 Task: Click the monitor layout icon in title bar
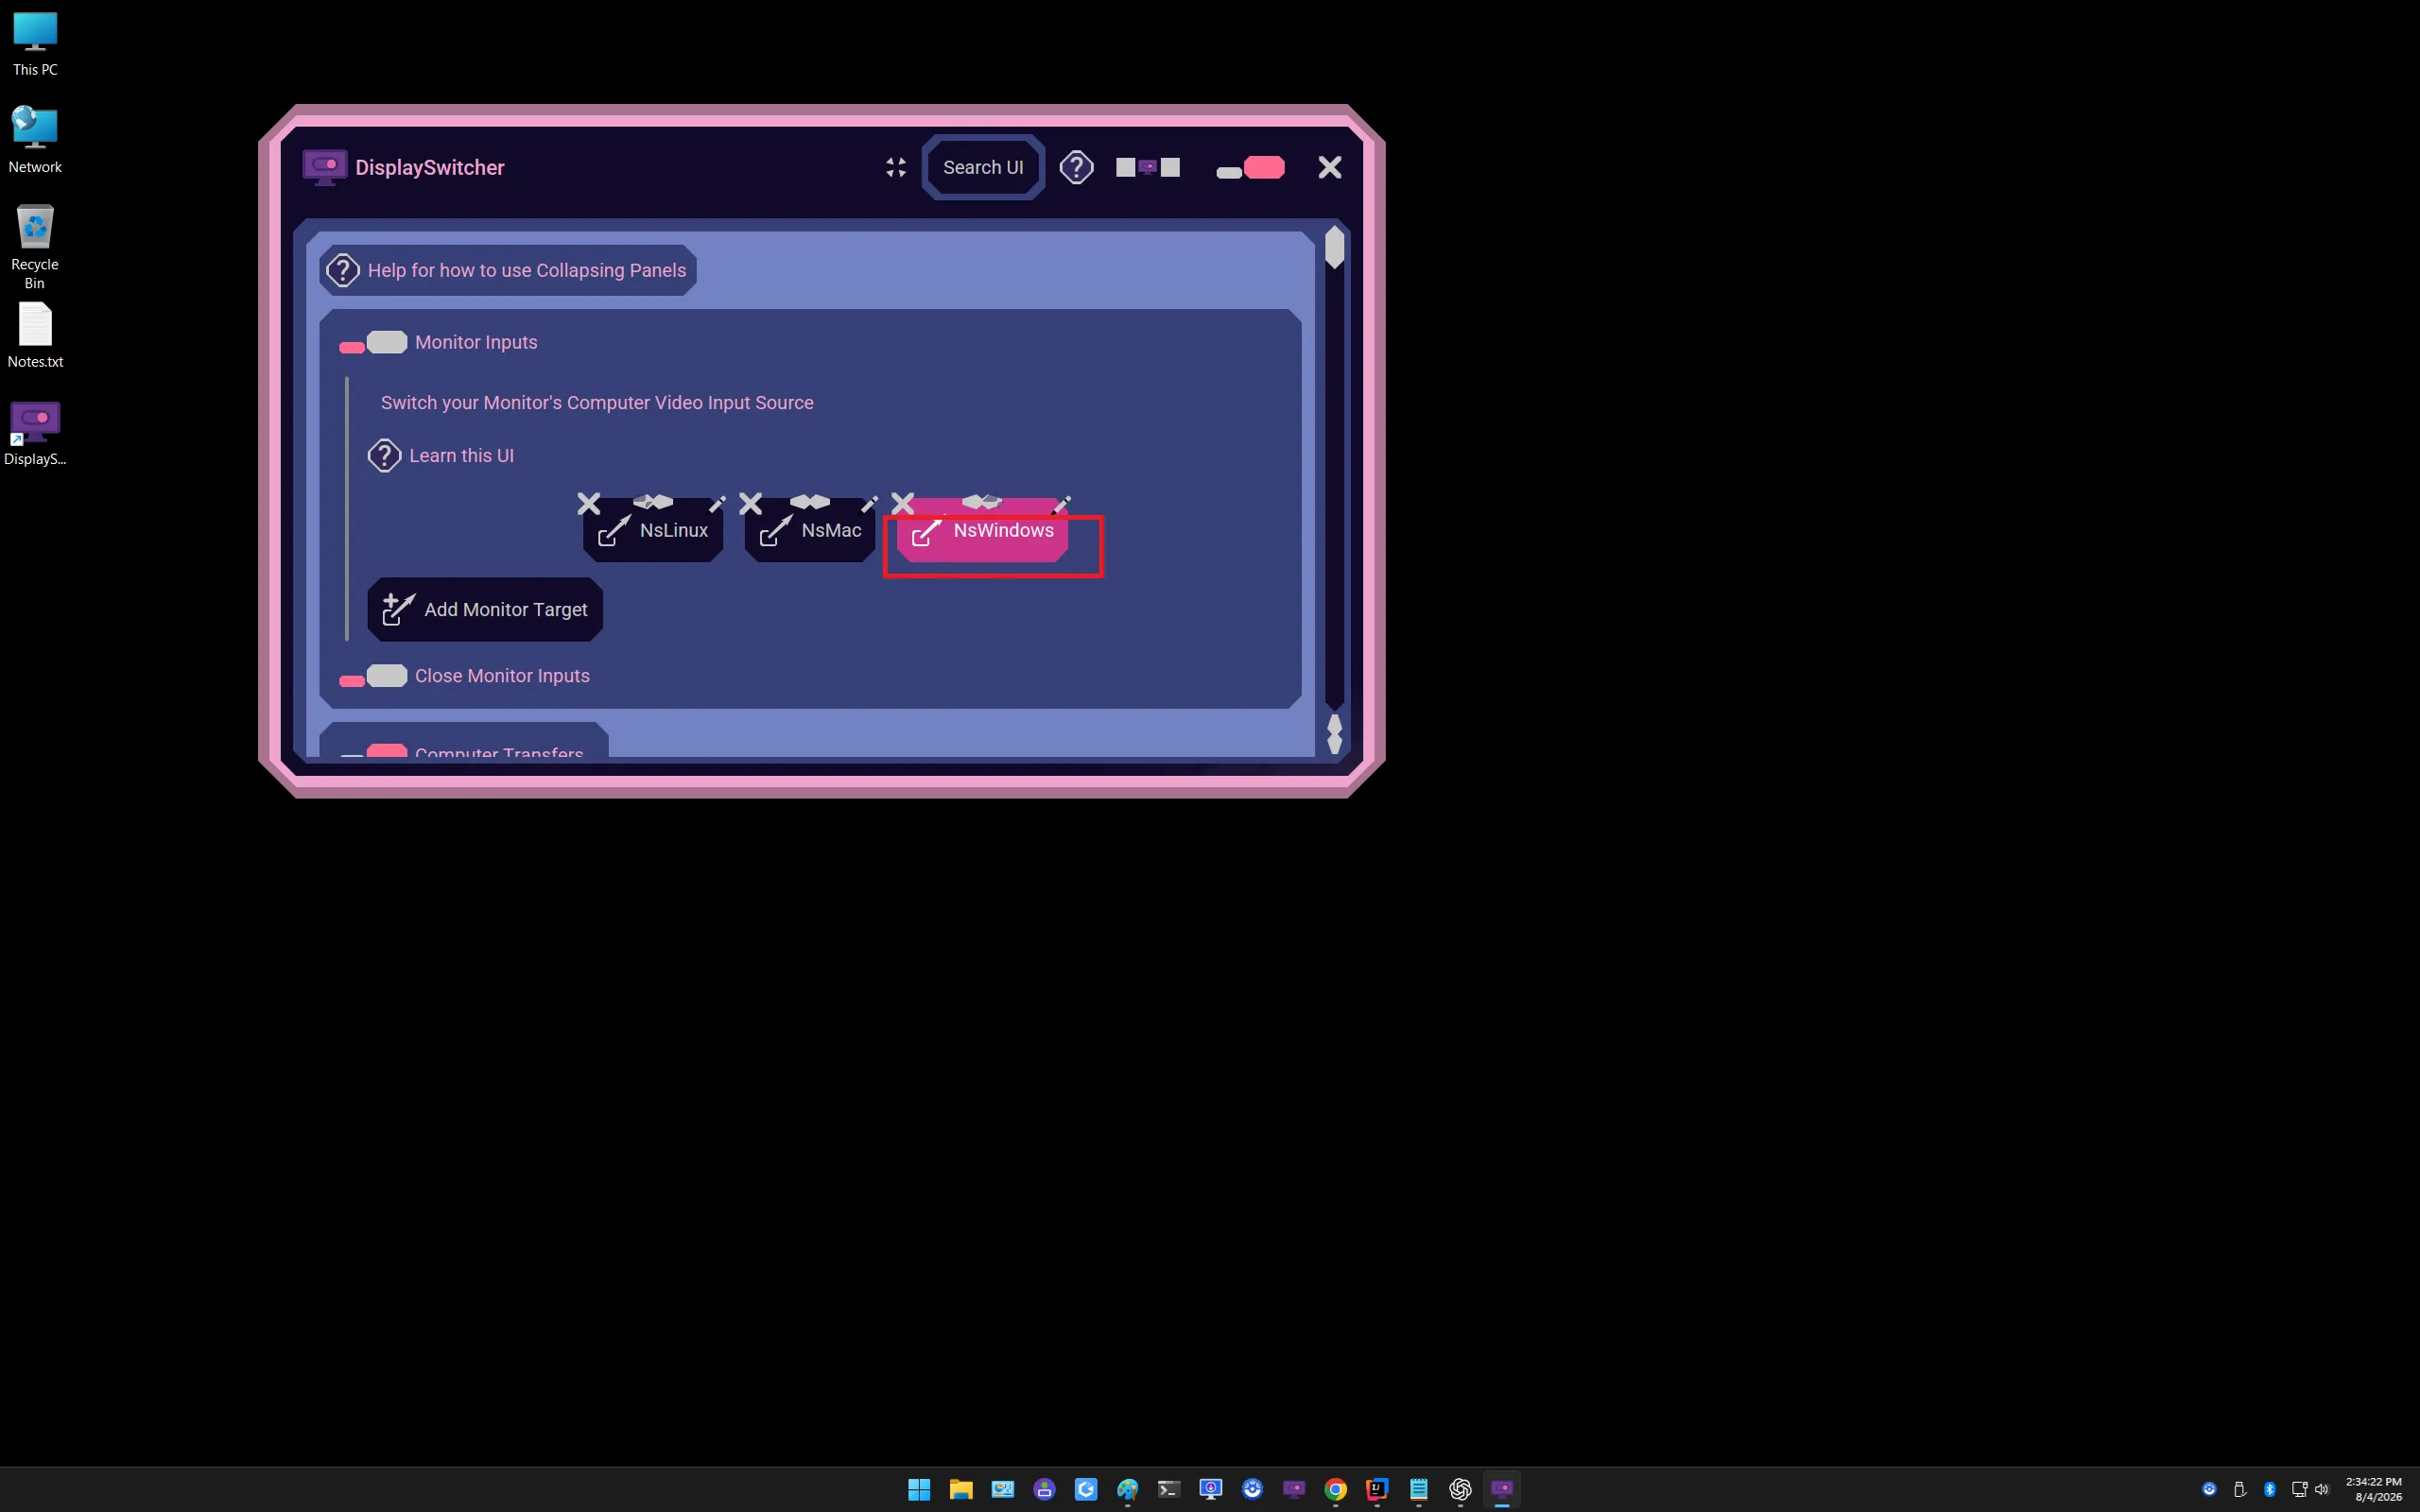click(x=1148, y=167)
